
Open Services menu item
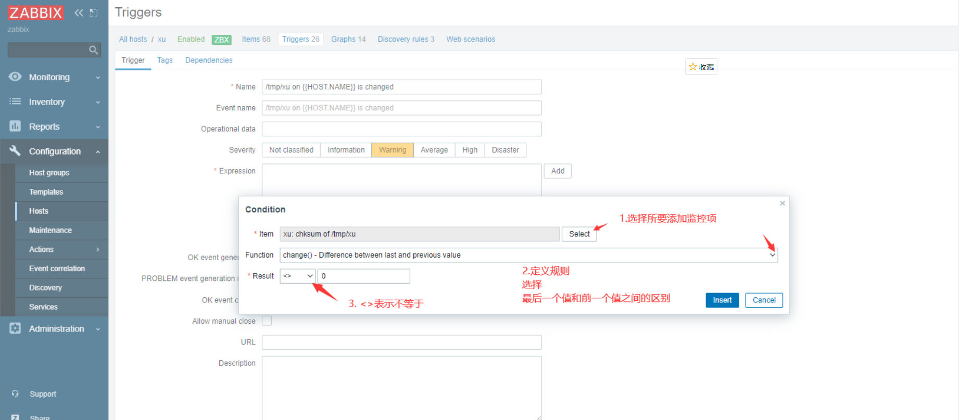pyautogui.click(x=61, y=307)
